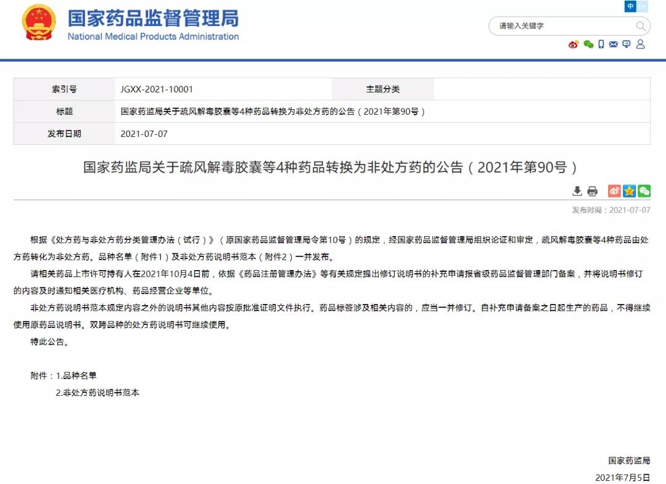Open the WeChat icon in the header
The height and width of the screenshot is (484, 666).
[588, 44]
